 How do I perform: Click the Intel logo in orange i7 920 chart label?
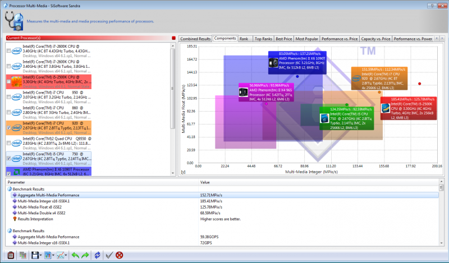pyautogui.click(x=356, y=78)
